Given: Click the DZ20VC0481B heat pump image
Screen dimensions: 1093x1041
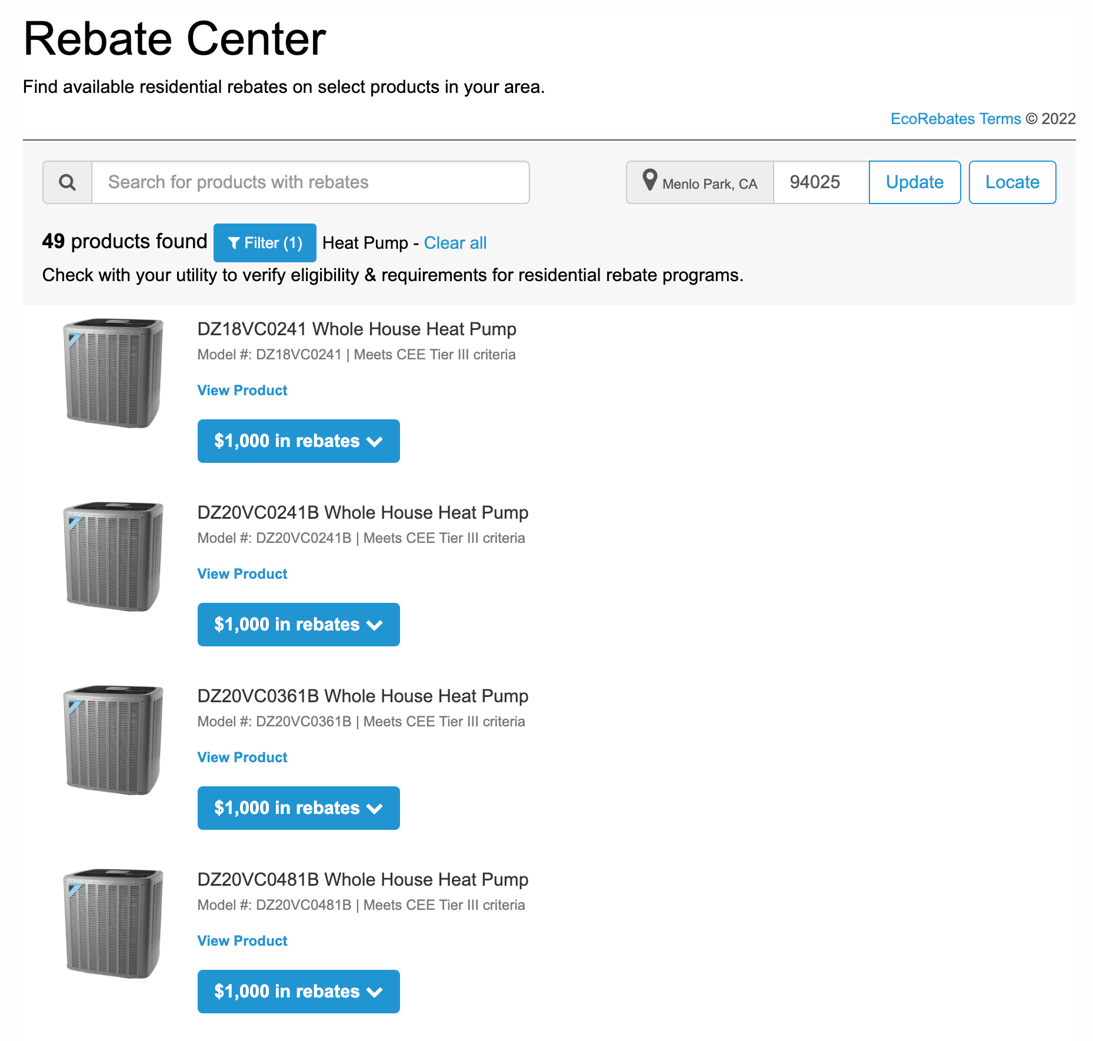Looking at the screenshot, I should click(x=113, y=923).
